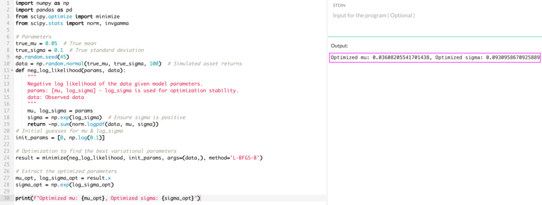Click the return -np.sum line
Image resolution: width=542 pixels, height=205 pixels.
pyautogui.click(x=93, y=124)
